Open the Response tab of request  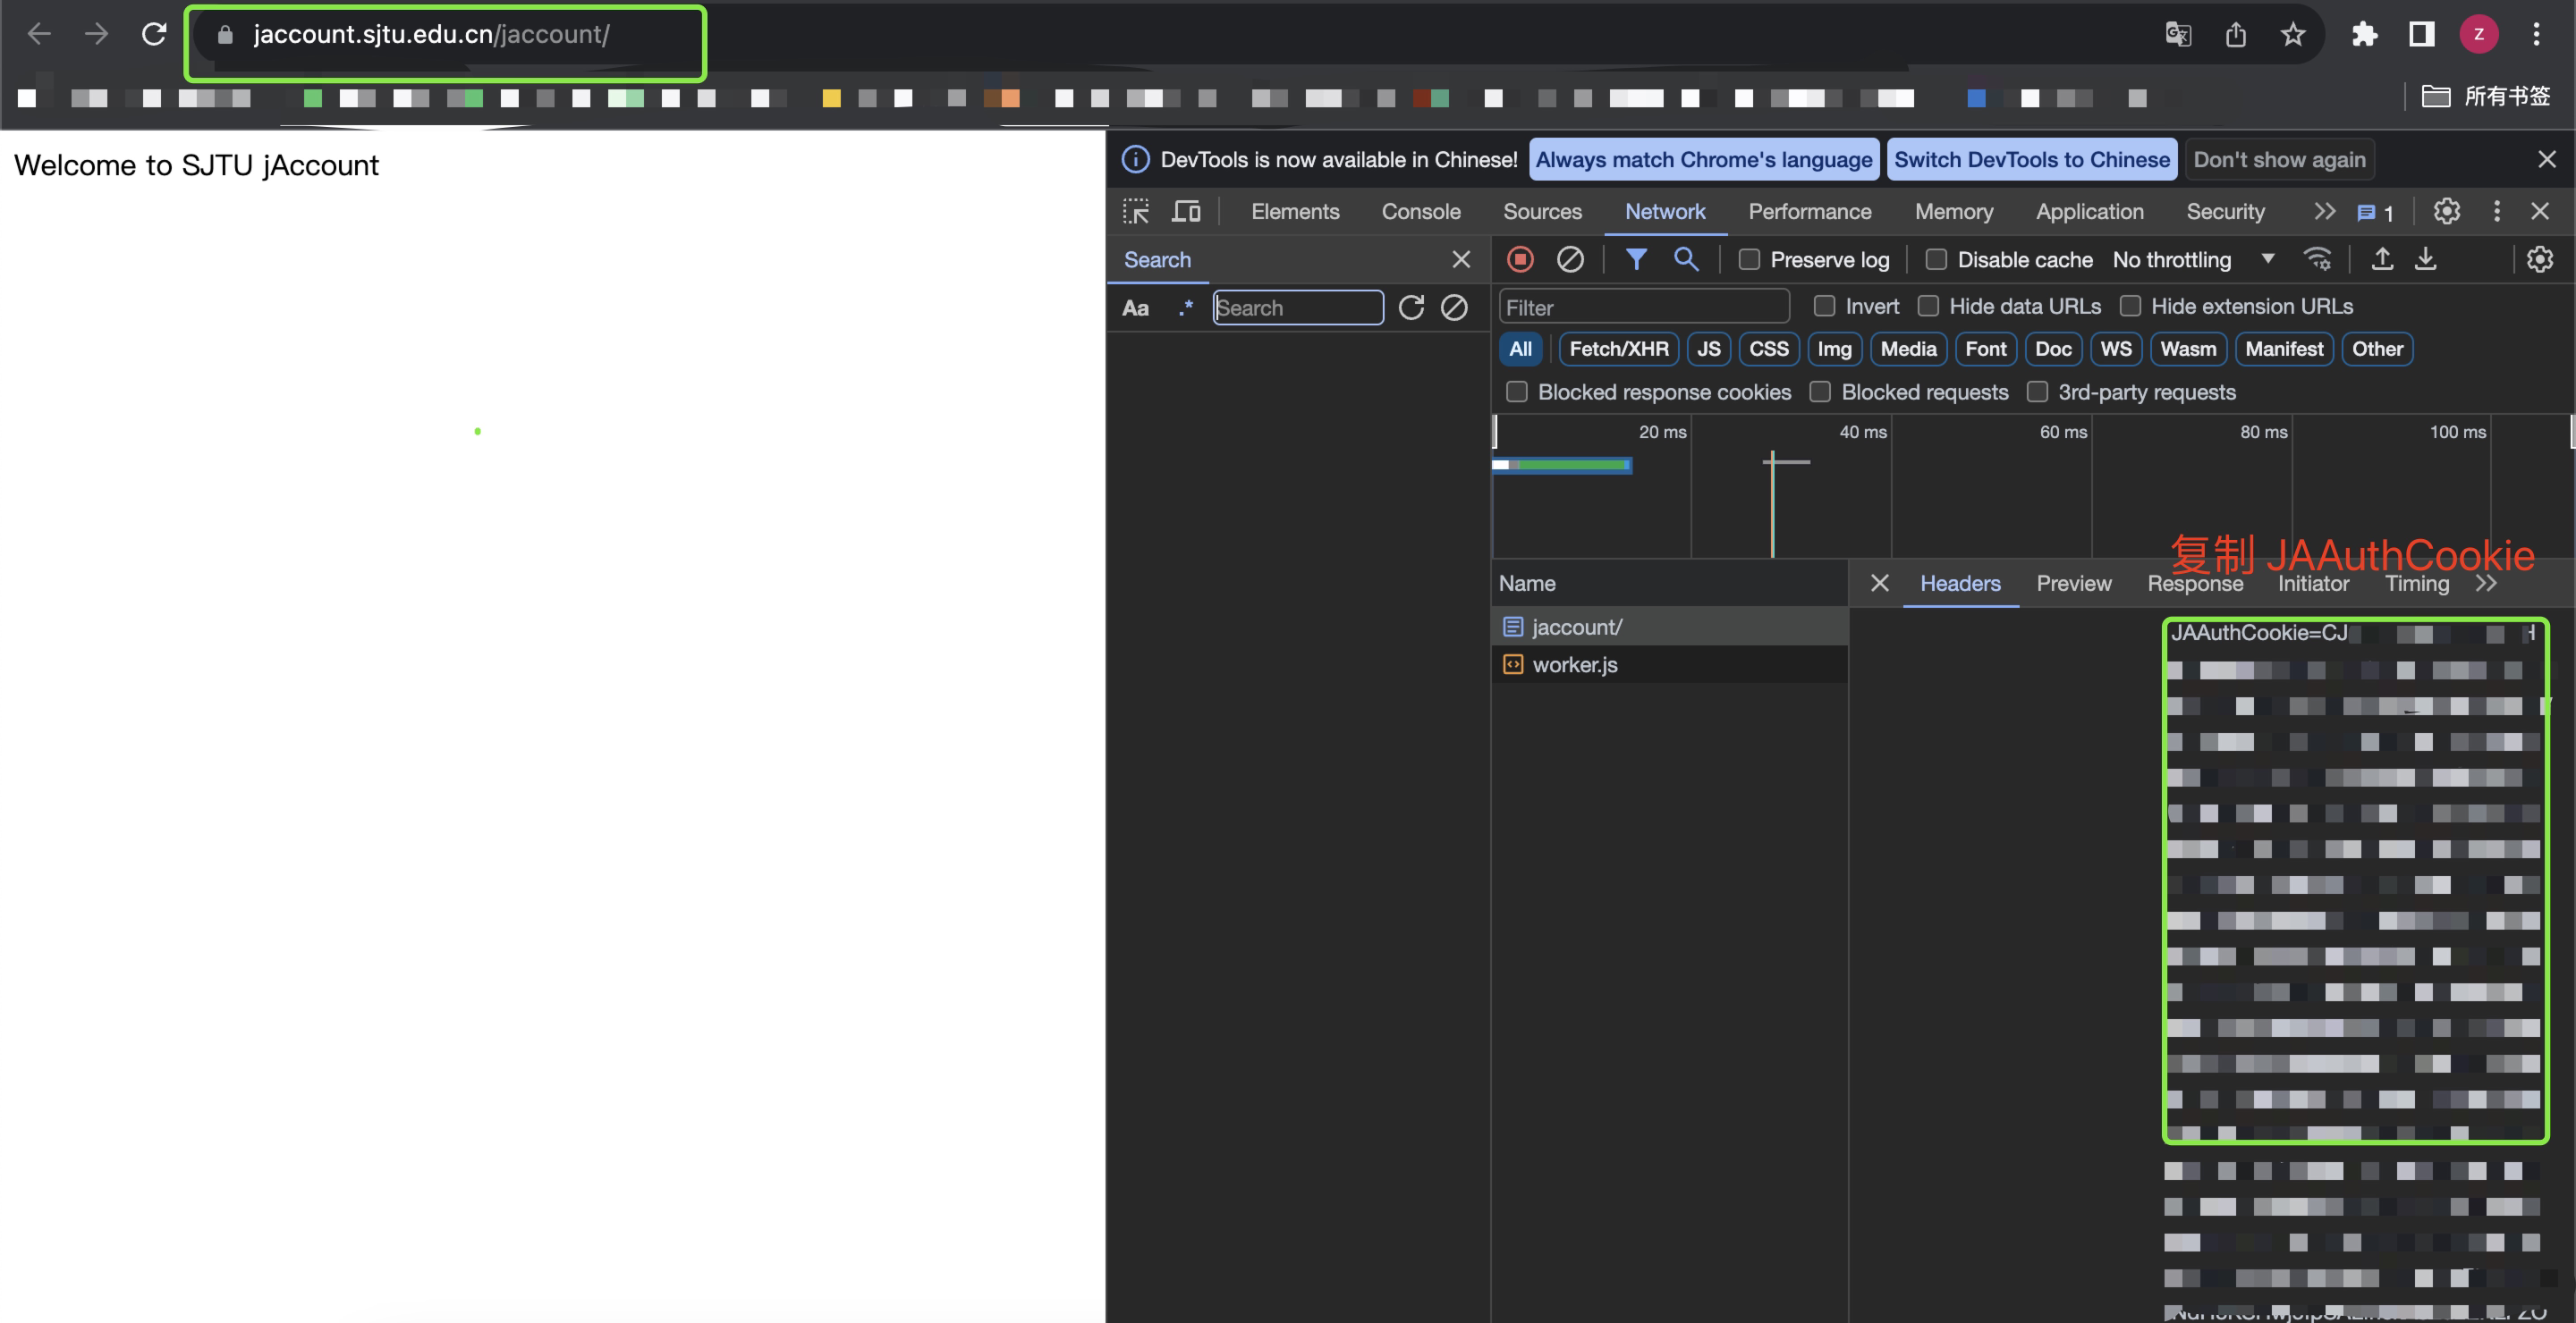click(2195, 584)
